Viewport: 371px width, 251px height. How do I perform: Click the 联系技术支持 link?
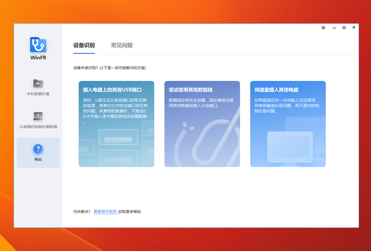(x=105, y=212)
